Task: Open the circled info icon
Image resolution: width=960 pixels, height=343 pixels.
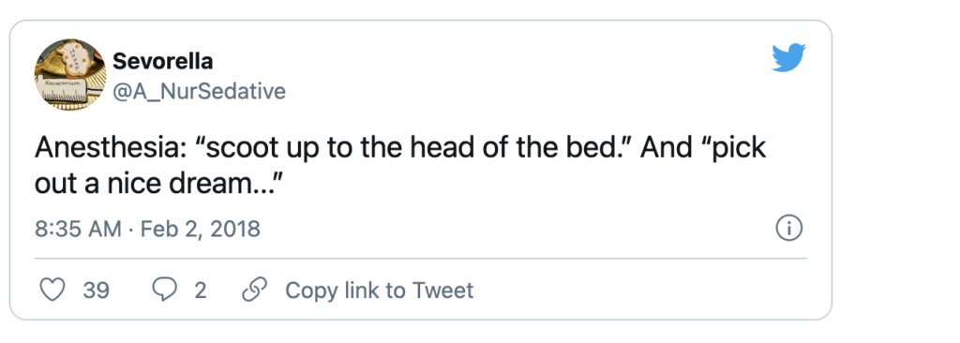Action: pos(789,229)
